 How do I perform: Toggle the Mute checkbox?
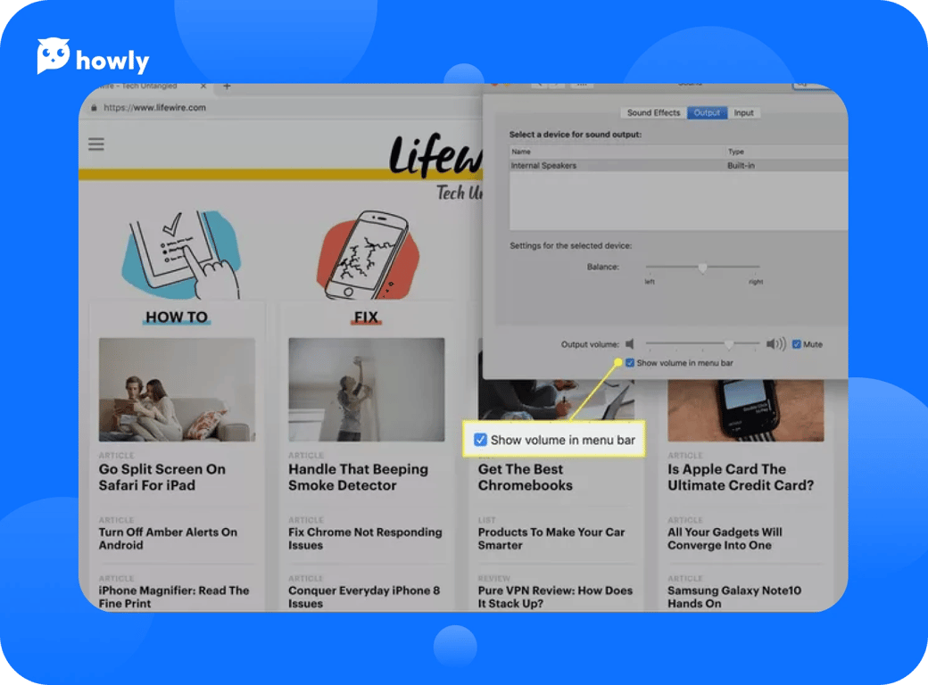coord(797,344)
